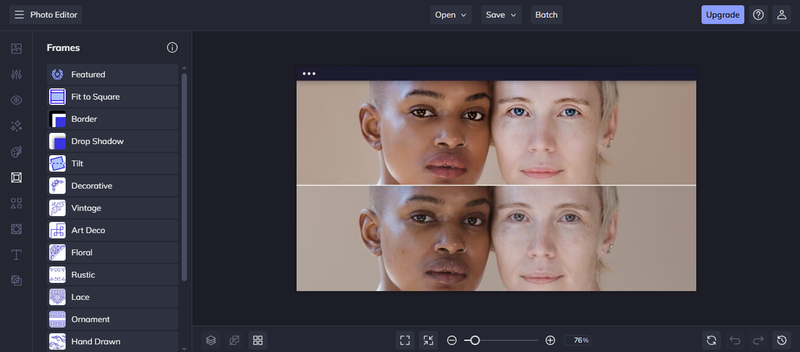Open the Textures panel in the sidebar
This screenshot has width=800, height=352.
coord(16,229)
